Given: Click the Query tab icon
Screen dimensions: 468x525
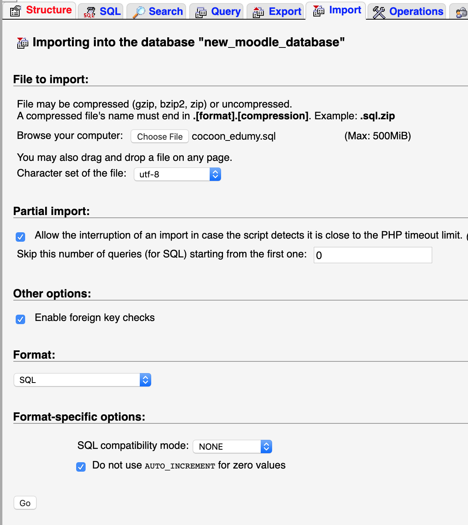Looking at the screenshot, I should click(x=201, y=13).
